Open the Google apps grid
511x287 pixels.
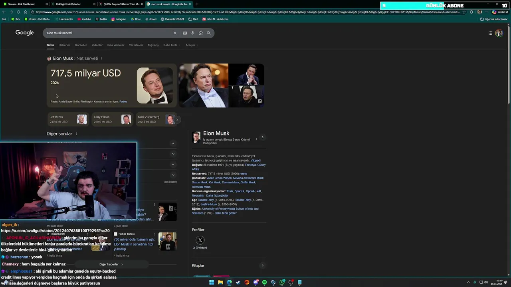click(x=490, y=33)
